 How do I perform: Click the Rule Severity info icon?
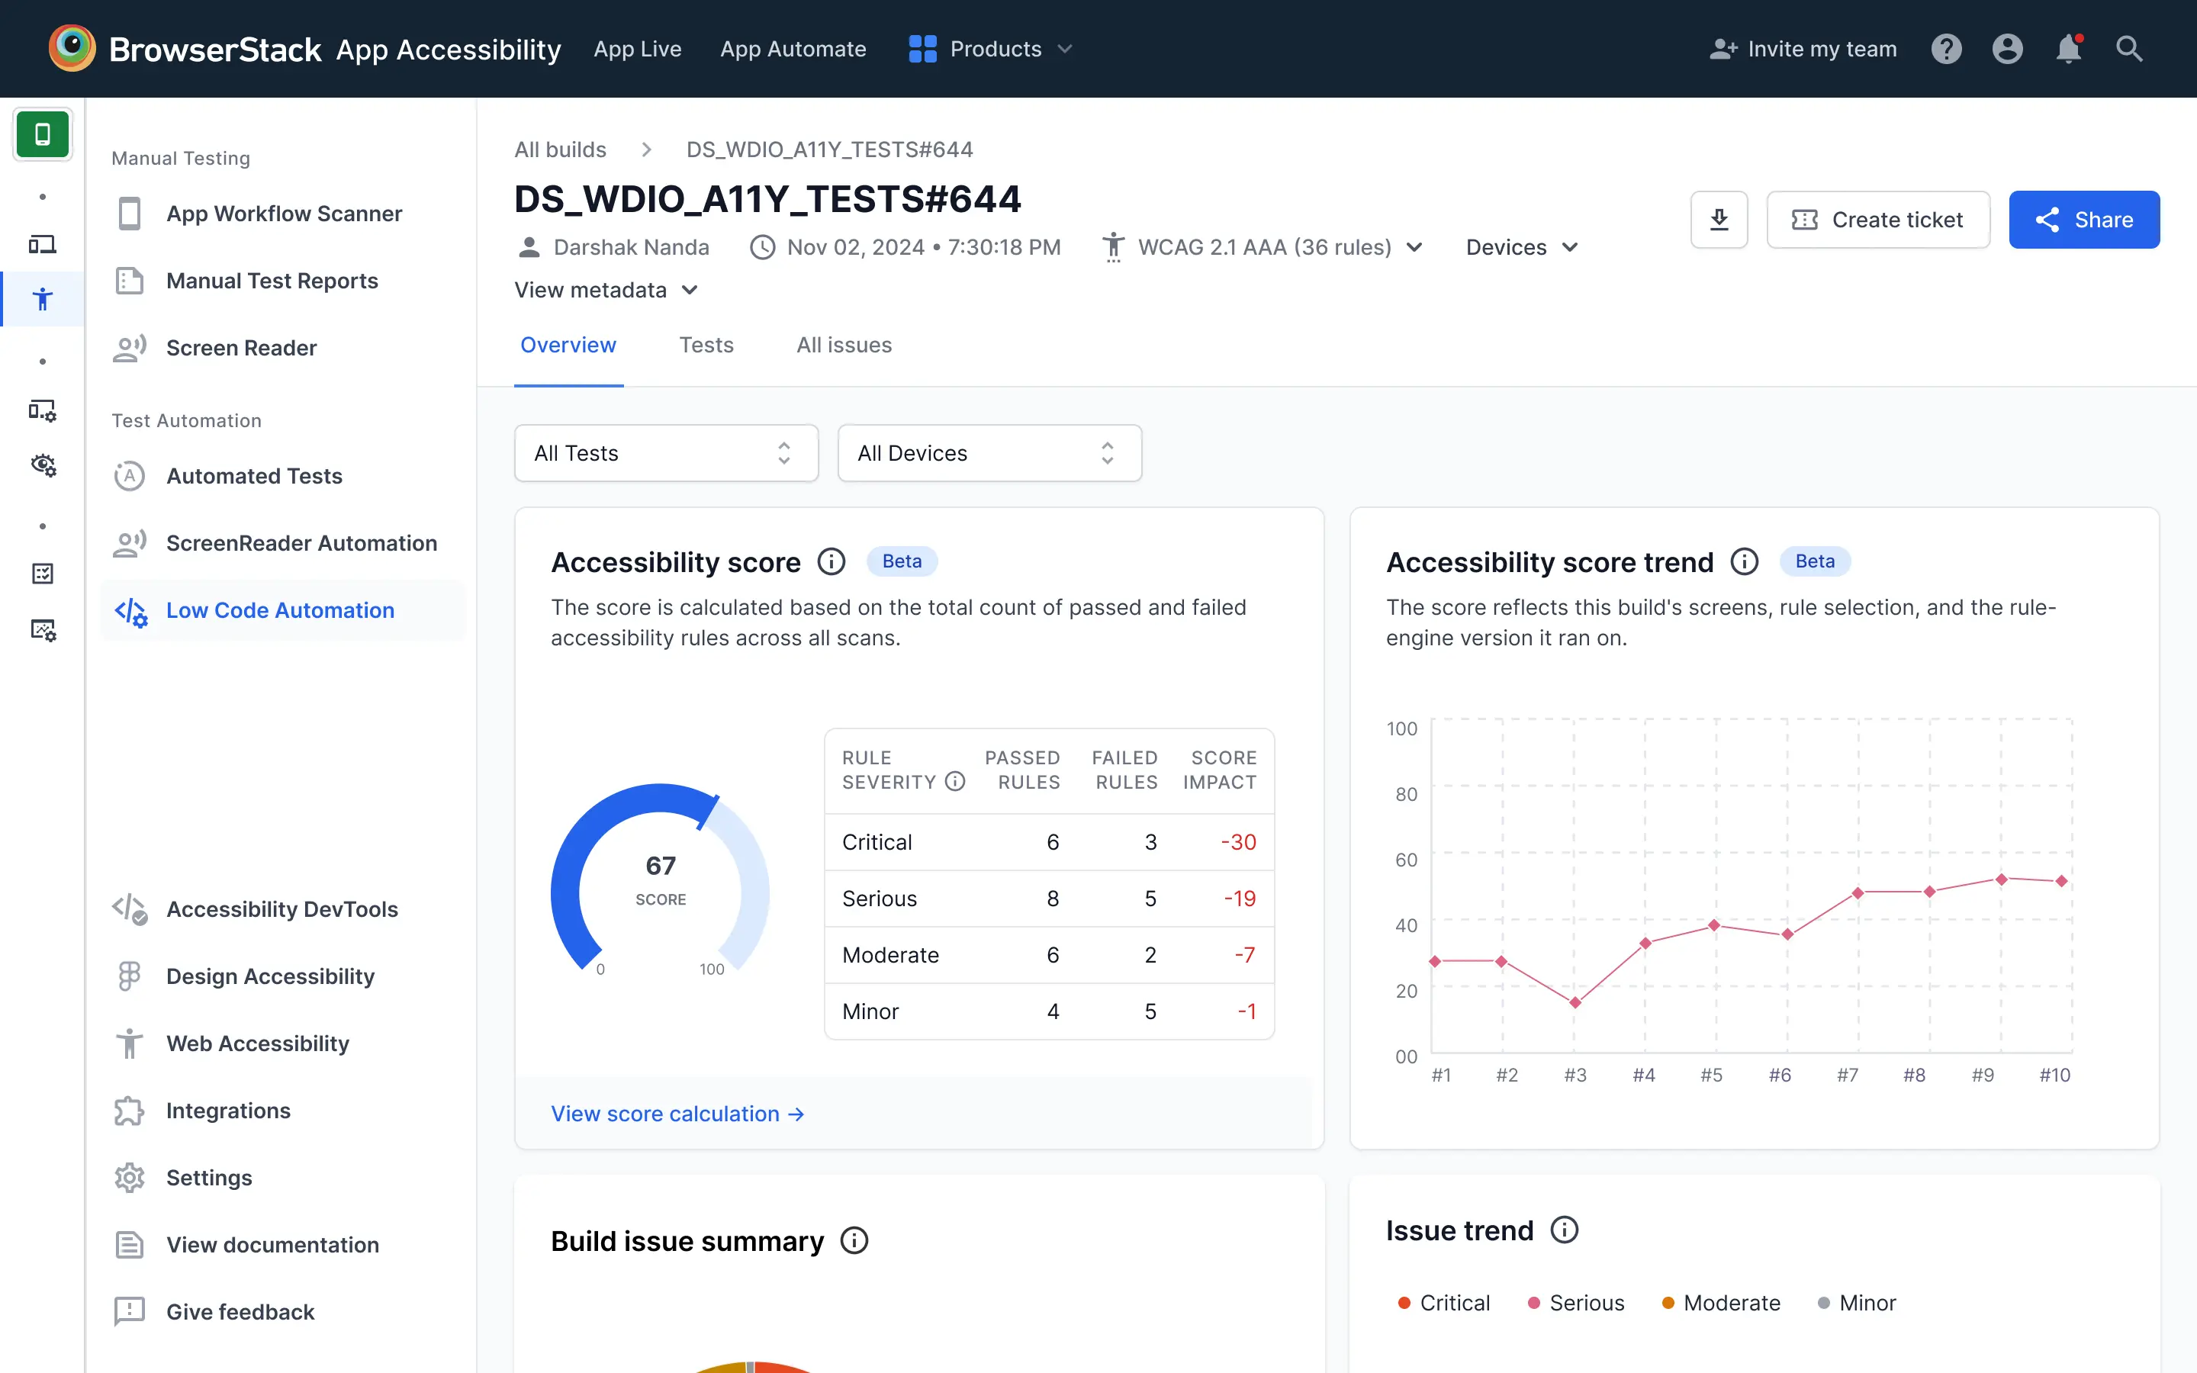pos(955,782)
